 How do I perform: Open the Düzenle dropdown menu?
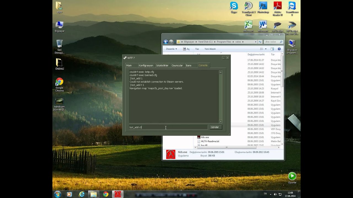pyautogui.click(x=172, y=49)
